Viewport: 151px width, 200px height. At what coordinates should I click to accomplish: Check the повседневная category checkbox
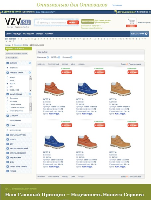pyautogui.click(x=7, y=120)
